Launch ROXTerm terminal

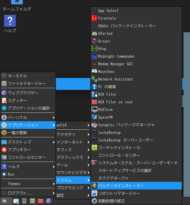(x=136, y=110)
